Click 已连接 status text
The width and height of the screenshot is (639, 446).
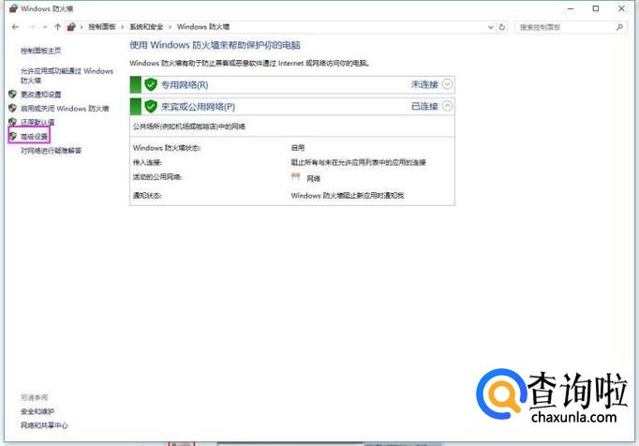(424, 107)
